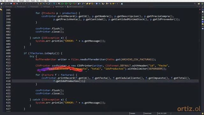This screenshot has width=204, height=115.
Task: Open the Source menu
Action: (10, 1)
